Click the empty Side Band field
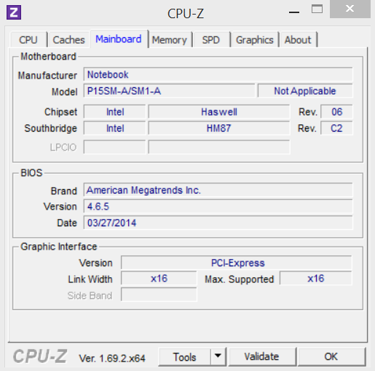Viewport: 375px width, 371px height. (159, 295)
